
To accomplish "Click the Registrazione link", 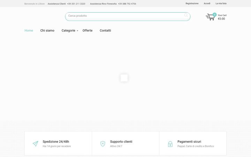I will coord(192,3).
